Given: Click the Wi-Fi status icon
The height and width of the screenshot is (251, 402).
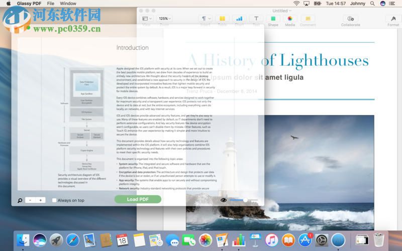Looking at the screenshot, I should [296, 4].
